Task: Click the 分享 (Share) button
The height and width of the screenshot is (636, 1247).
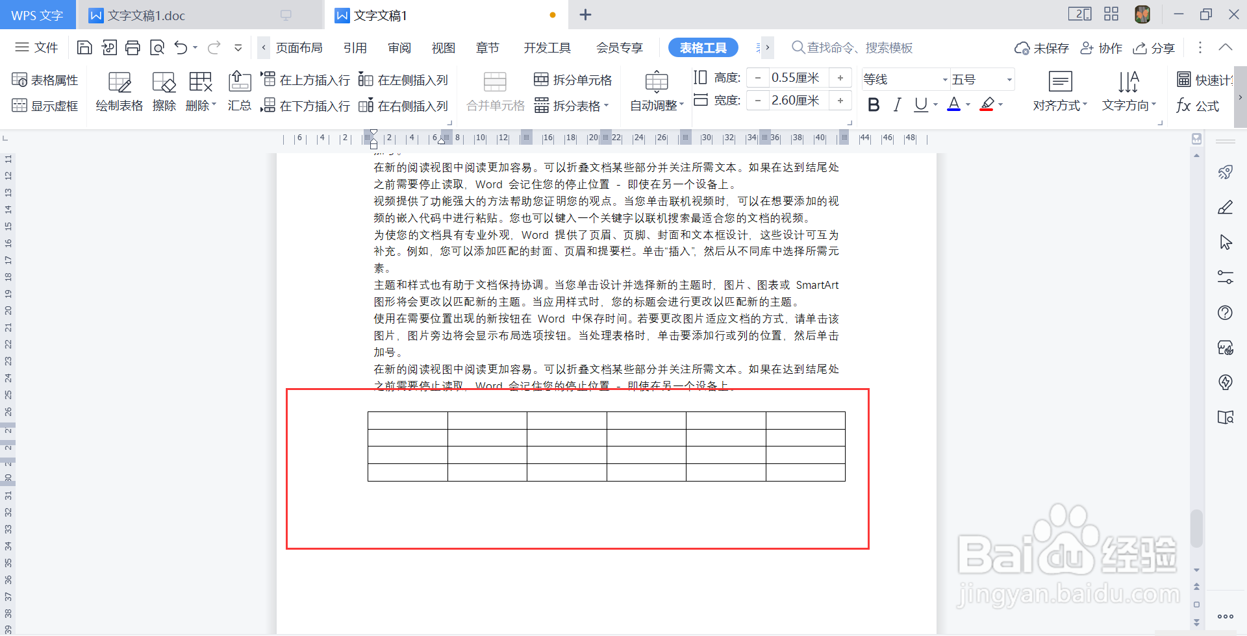Action: coord(1153,47)
